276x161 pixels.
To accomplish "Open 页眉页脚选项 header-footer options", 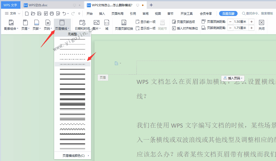I will (x=184, y=22).
